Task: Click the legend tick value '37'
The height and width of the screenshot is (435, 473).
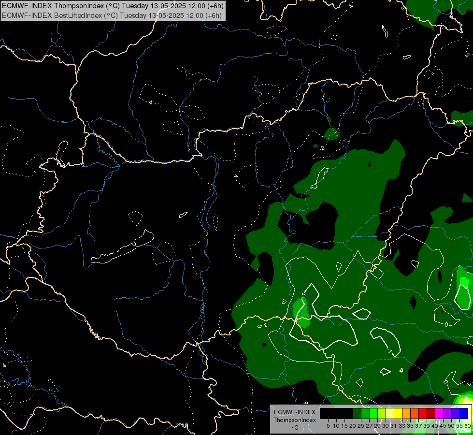Action: 418,426
